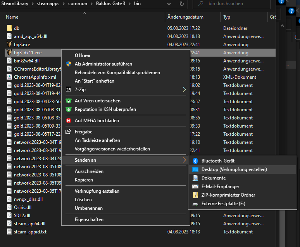This screenshot has width=300, height=247.
Task: Click the ZIP-komprimierter Ordner icon
Action: pos(196,195)
